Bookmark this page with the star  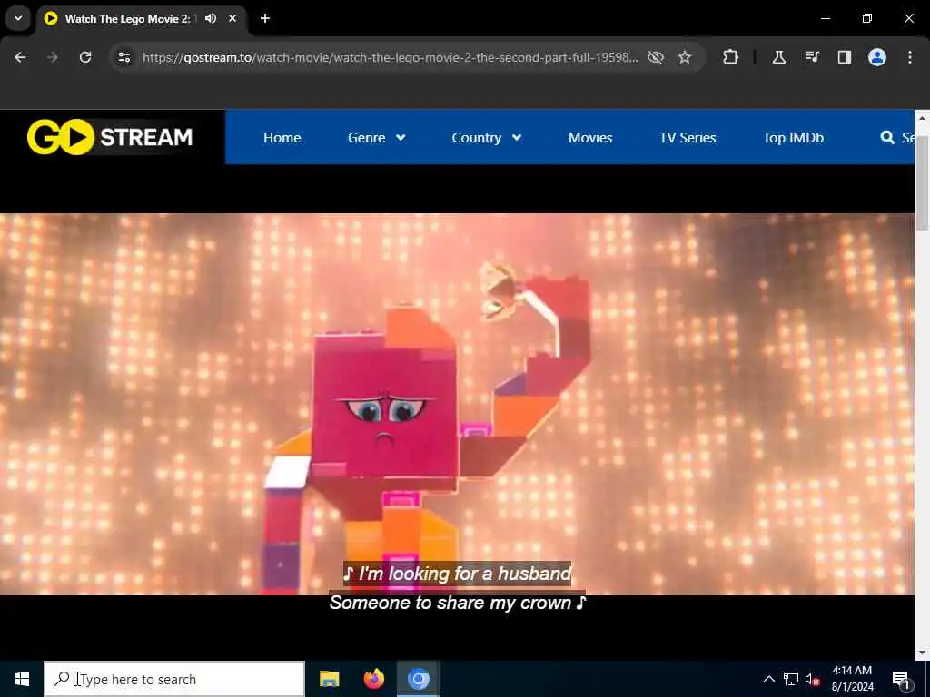(685, 57)
